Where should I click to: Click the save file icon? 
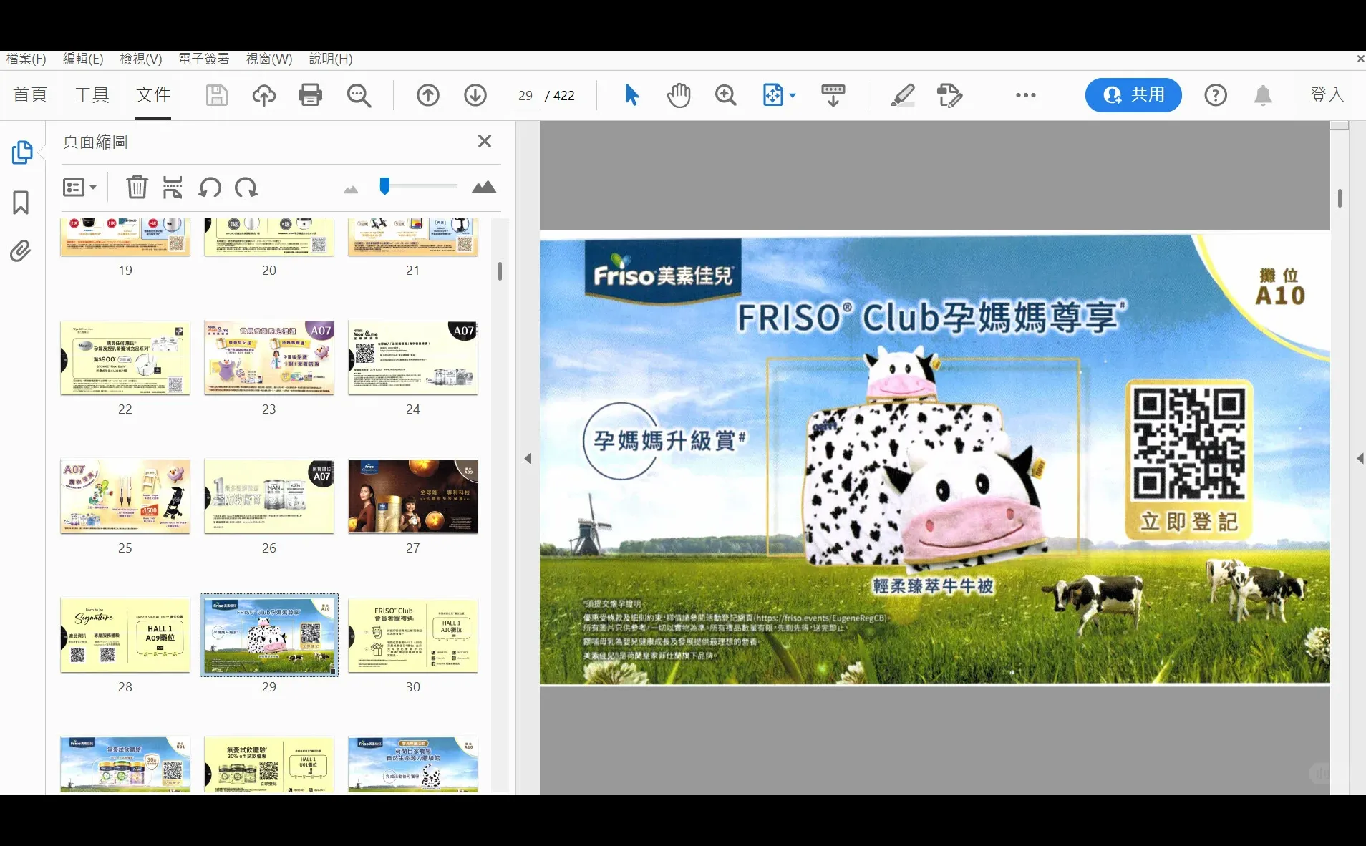coord(216,95)
